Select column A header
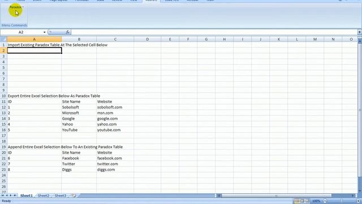Image resolution: width=362 pixels, height=204 pixels. (x=34, y=39)
